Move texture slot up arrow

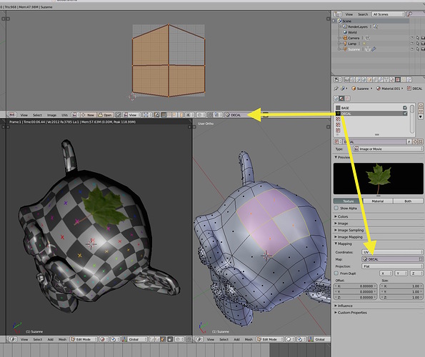pyautogui.click(x=421, y=105)
